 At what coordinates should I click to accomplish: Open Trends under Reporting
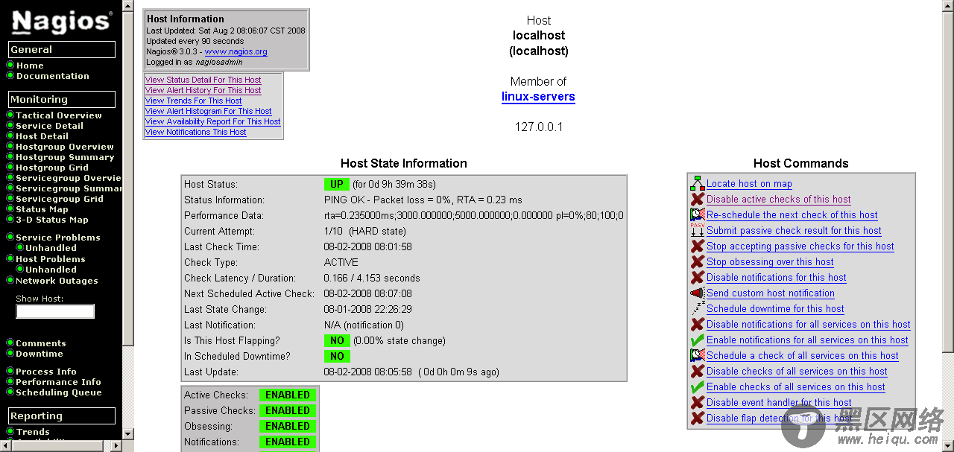[33, 432]
